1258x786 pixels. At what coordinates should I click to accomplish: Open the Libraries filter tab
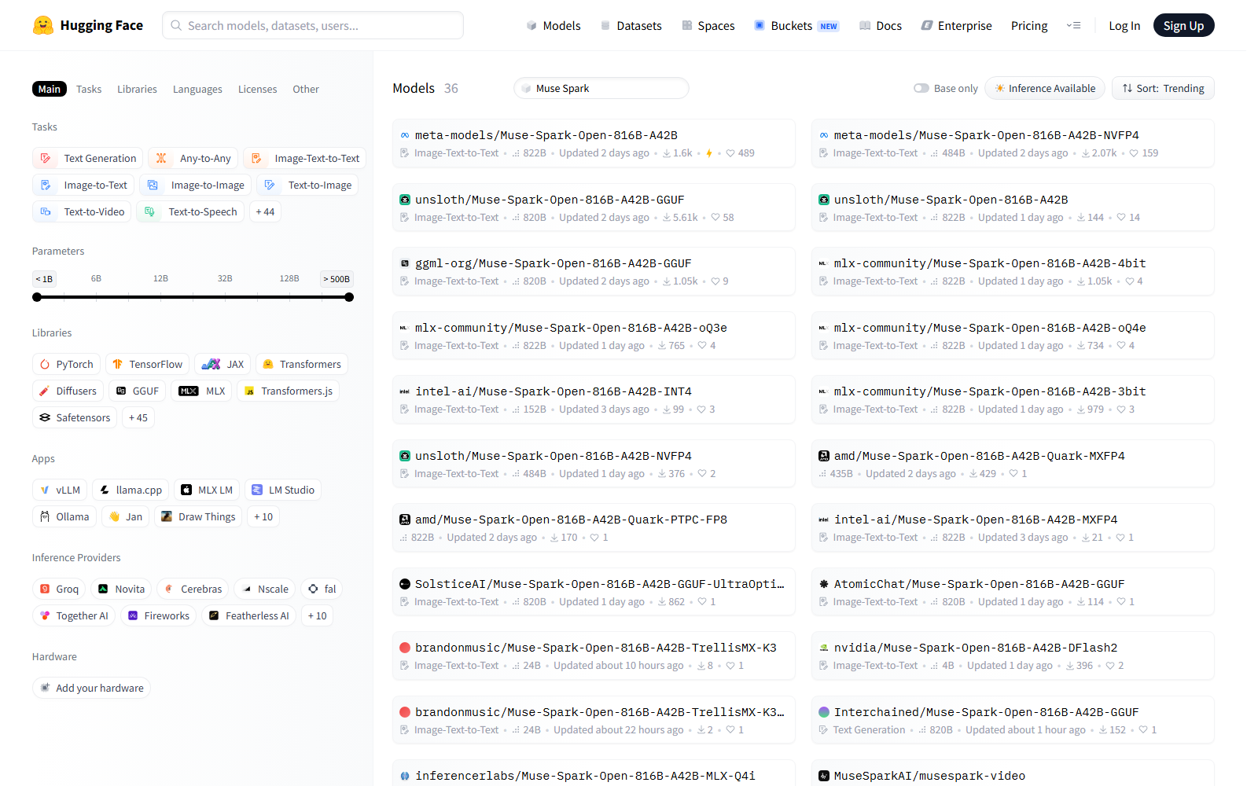point(137,89)
